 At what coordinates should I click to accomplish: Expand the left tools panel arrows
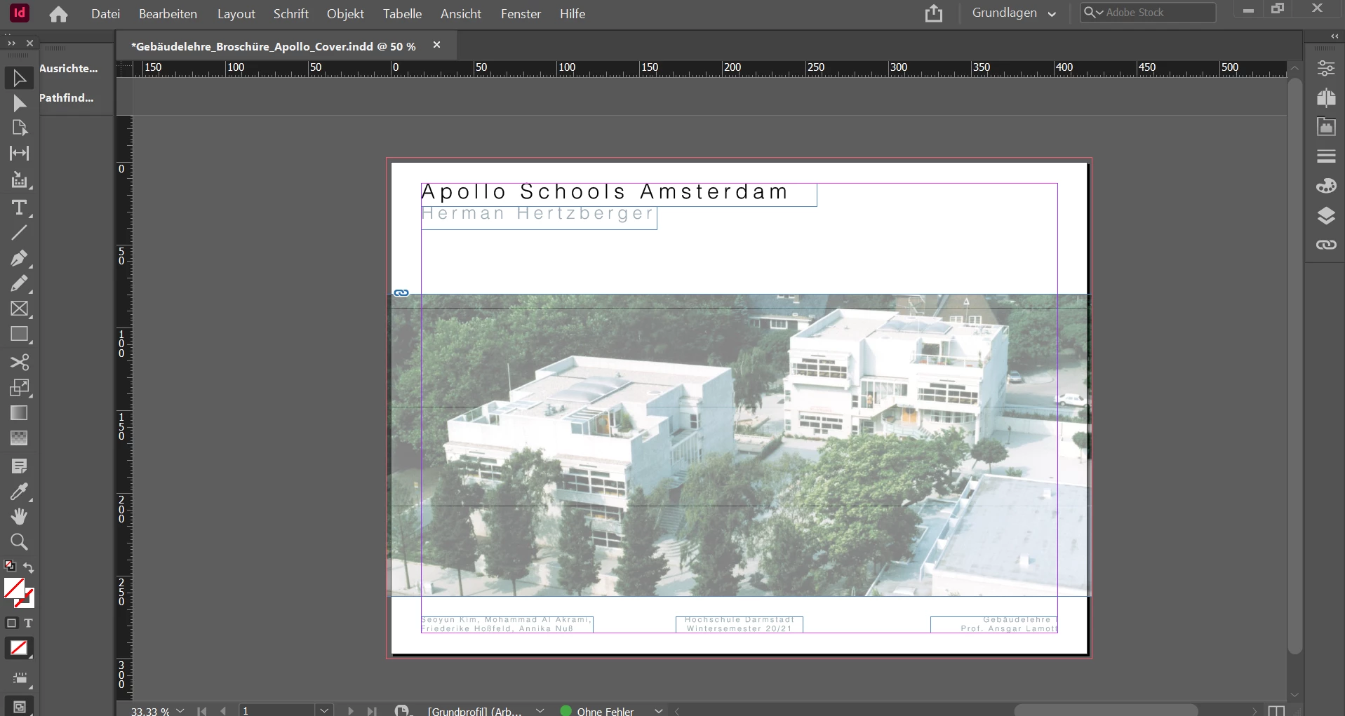11,43
